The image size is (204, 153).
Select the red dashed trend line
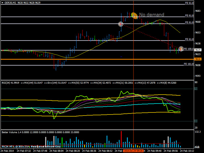tap(150, 36)
